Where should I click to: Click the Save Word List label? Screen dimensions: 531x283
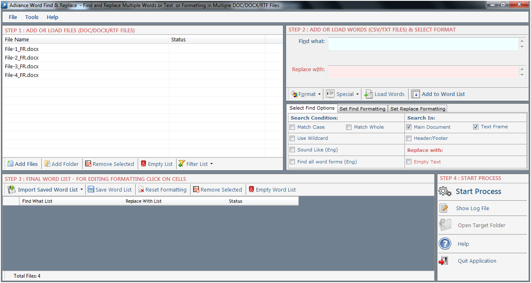[x=113, y=190]
